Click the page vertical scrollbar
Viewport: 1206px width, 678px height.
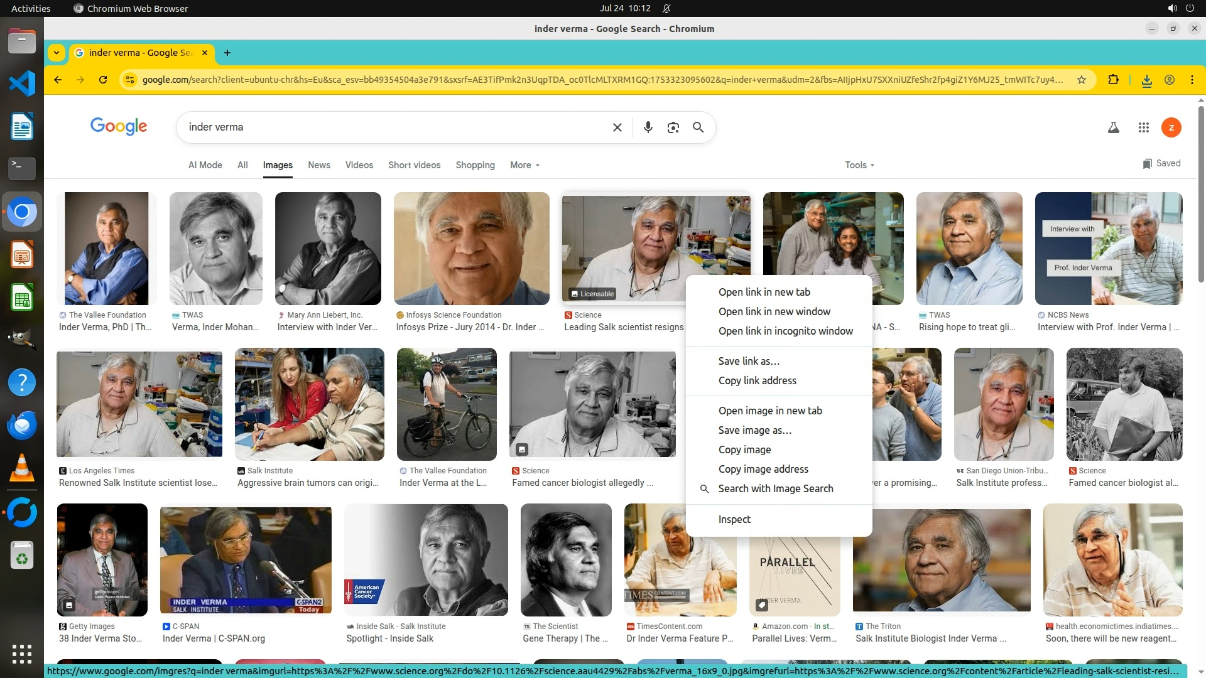(1201, 195)
